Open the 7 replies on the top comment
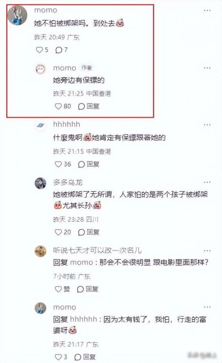 [x=61, y=50]
